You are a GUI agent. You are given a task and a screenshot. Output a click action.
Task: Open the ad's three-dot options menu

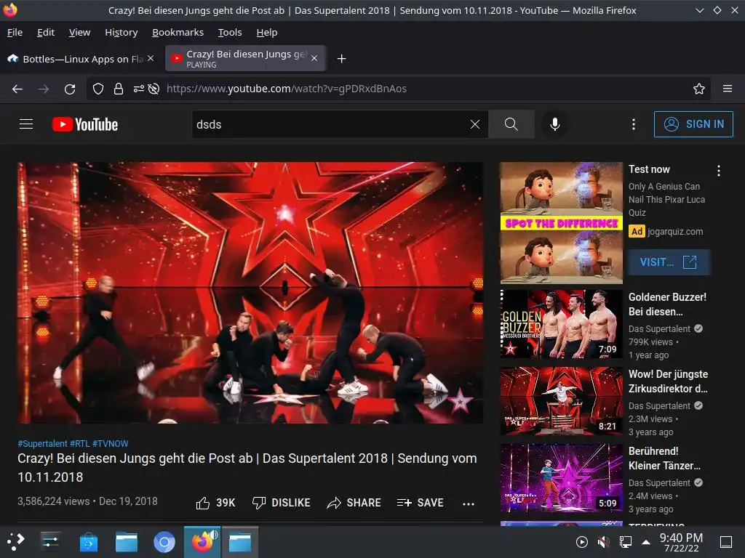coord(719,171)
